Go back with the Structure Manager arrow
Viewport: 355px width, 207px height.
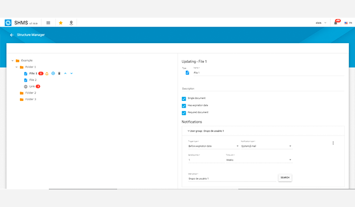click(x=12, y=35)
